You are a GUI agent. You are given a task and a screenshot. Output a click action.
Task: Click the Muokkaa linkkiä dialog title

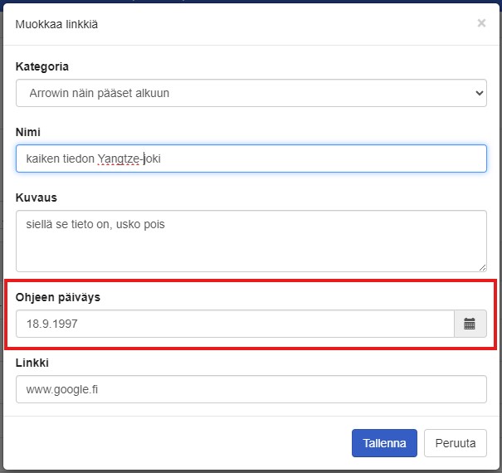pyautogui.click(x=56, y=24)
